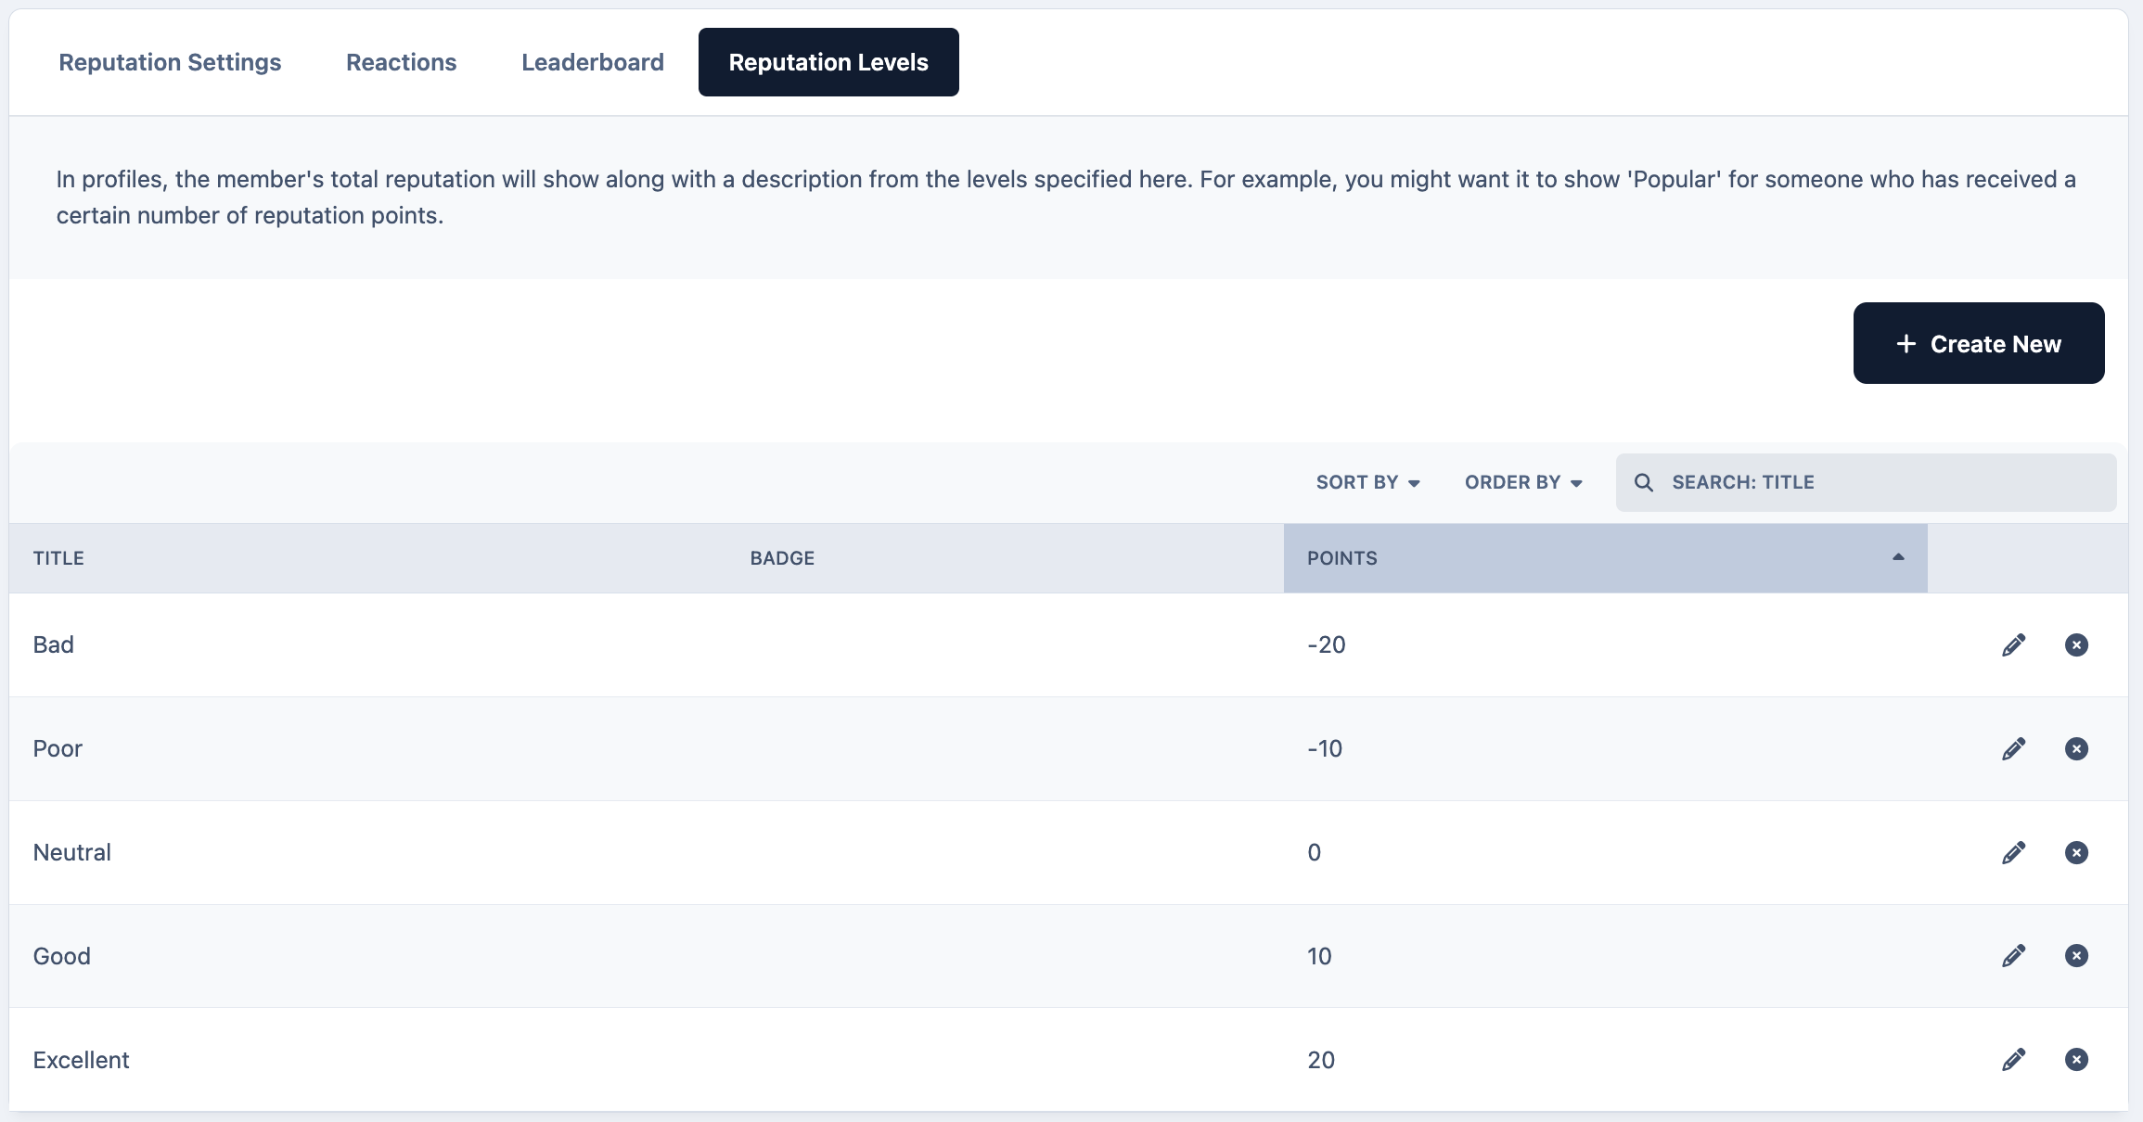Edit the Poor reputation level

tap(2013, 749)
